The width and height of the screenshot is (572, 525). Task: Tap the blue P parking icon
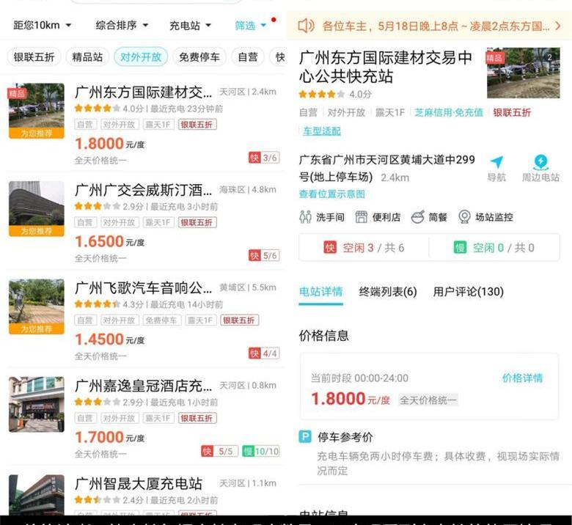[305, 437]
